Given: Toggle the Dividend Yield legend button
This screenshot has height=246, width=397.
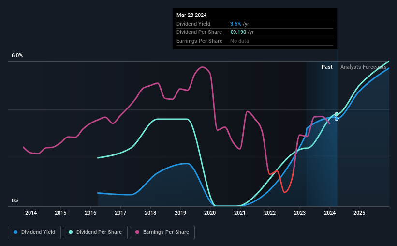Looking at the screenshot, I should point(34,232).
